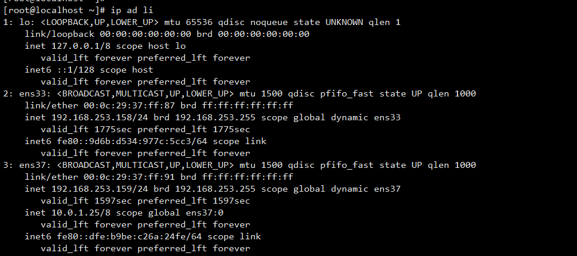Viewport: 577px width, 256px height.
Task: Click the 'state UNKNOWN' text on lo line
Action: coord(329,23)
